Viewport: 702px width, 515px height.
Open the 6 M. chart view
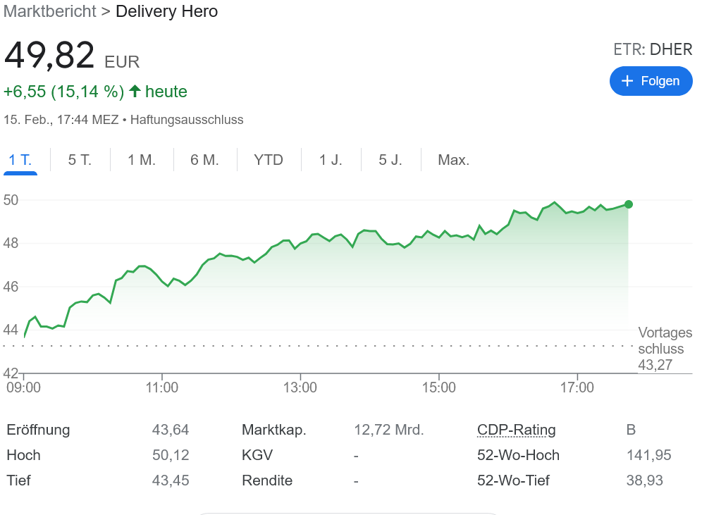(x=204, y=160)
